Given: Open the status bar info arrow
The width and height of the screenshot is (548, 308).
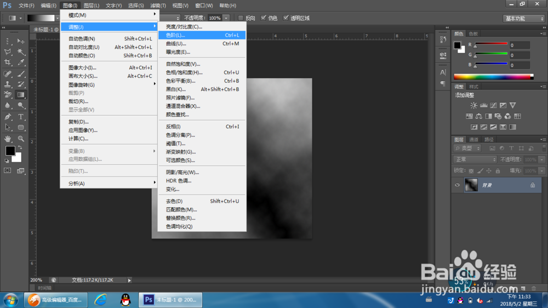Looking at the screenshot, I should point(129,280).
